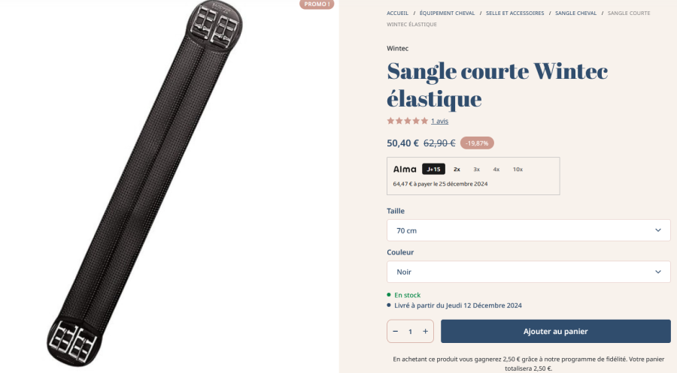
Task: Open Selle et accessoires breadcrumb
Action: 515,14
